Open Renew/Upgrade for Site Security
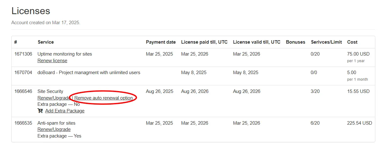386x146 pixels. click(x=54, y=98)
